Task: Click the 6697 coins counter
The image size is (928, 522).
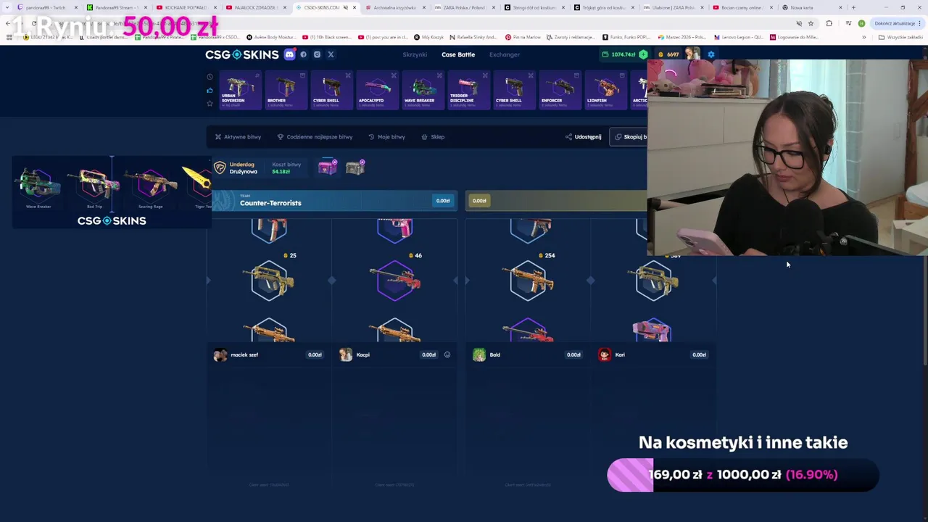Action: 669,54
